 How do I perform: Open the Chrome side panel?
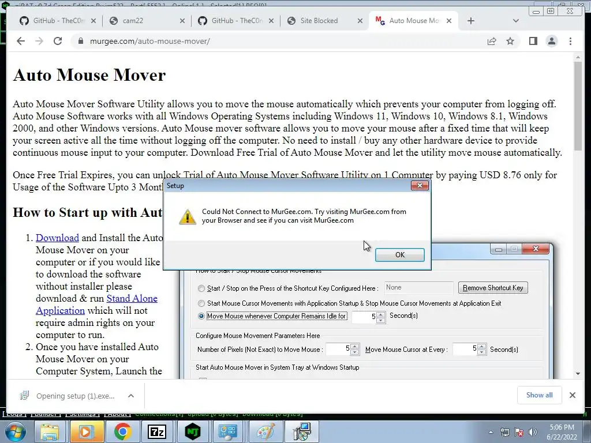tap(533, 41)
